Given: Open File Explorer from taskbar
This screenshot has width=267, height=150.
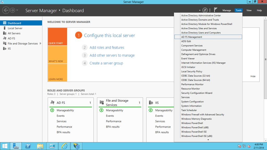Looking at the screenshot, I should (40, 146).
